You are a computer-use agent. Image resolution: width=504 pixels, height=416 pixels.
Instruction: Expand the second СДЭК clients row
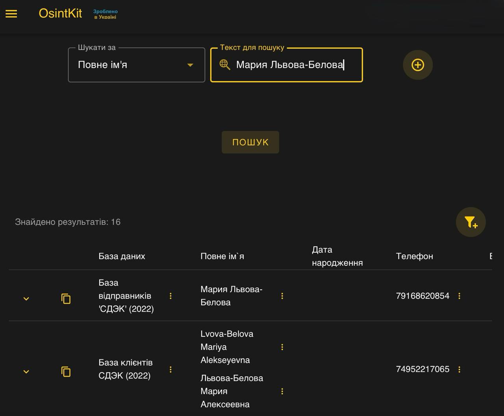point(26,372)
